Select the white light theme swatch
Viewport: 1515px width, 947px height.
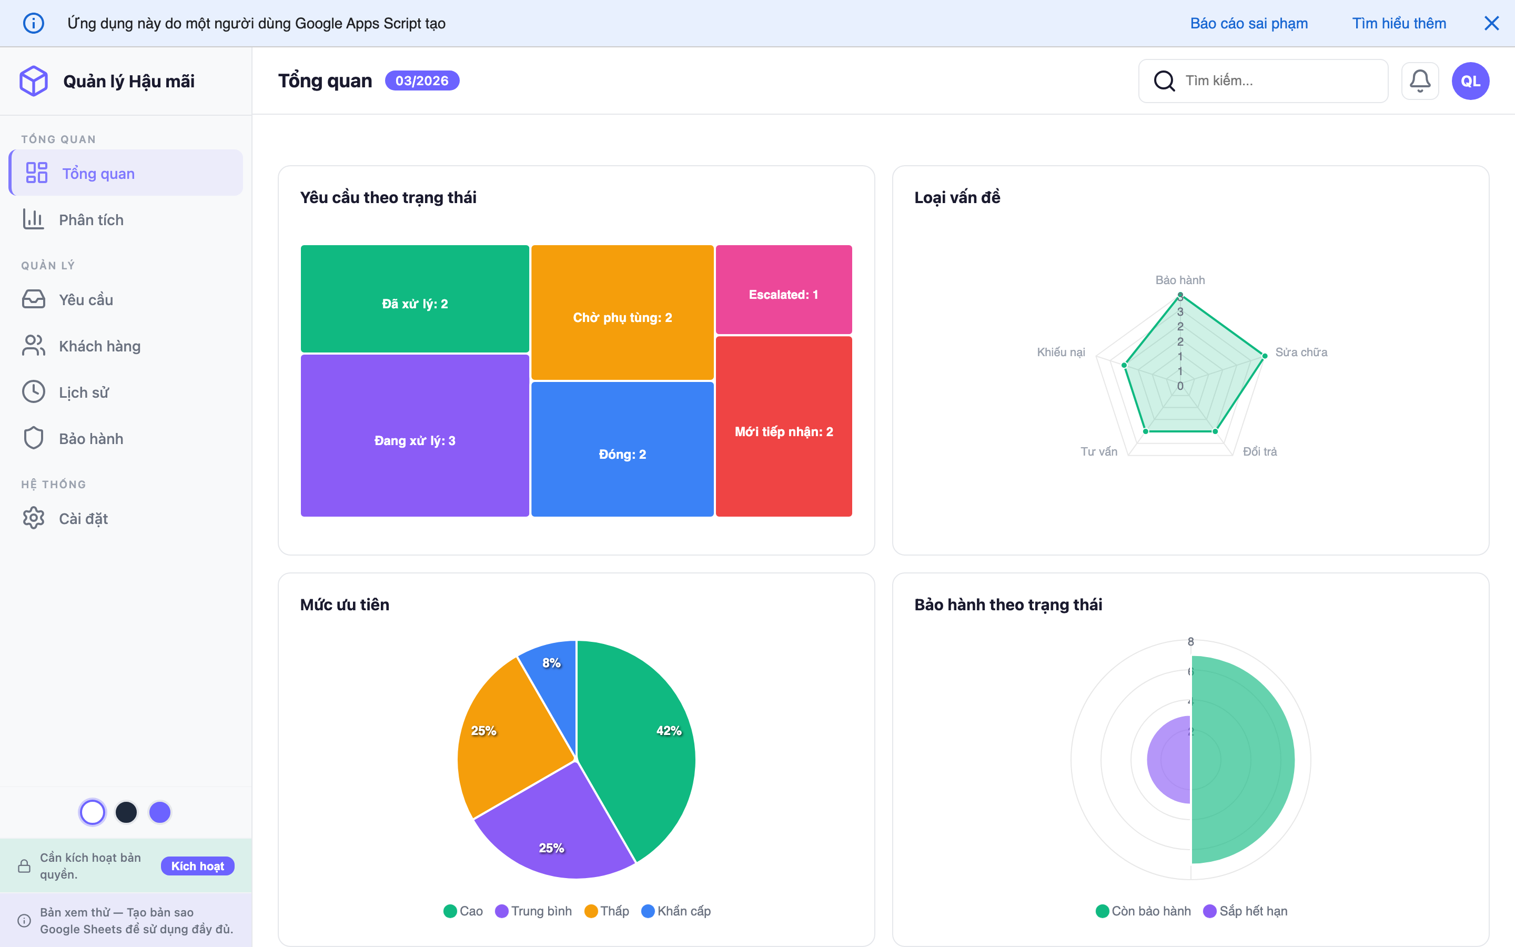[x=93, y=812]
